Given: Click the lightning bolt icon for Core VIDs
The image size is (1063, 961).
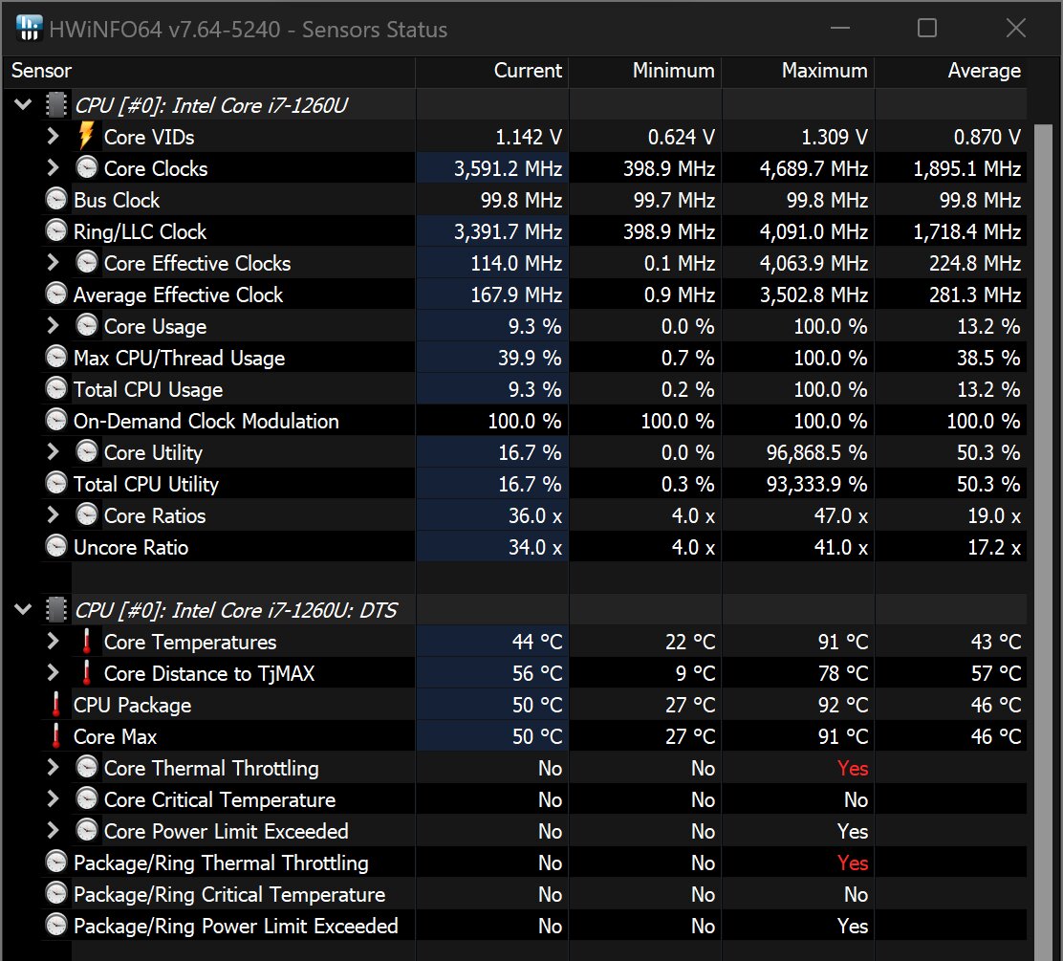Looking at the screenshot, I should click(x=86, y=137).
